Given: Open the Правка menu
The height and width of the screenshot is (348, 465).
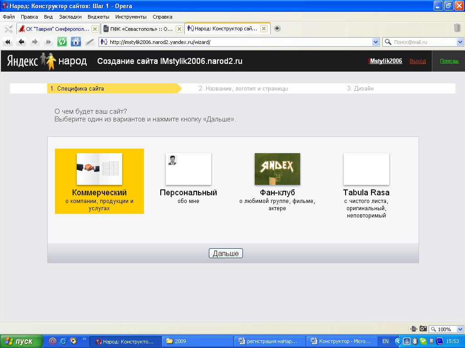Looking at the screenshot, I should (x=30, y=17).
